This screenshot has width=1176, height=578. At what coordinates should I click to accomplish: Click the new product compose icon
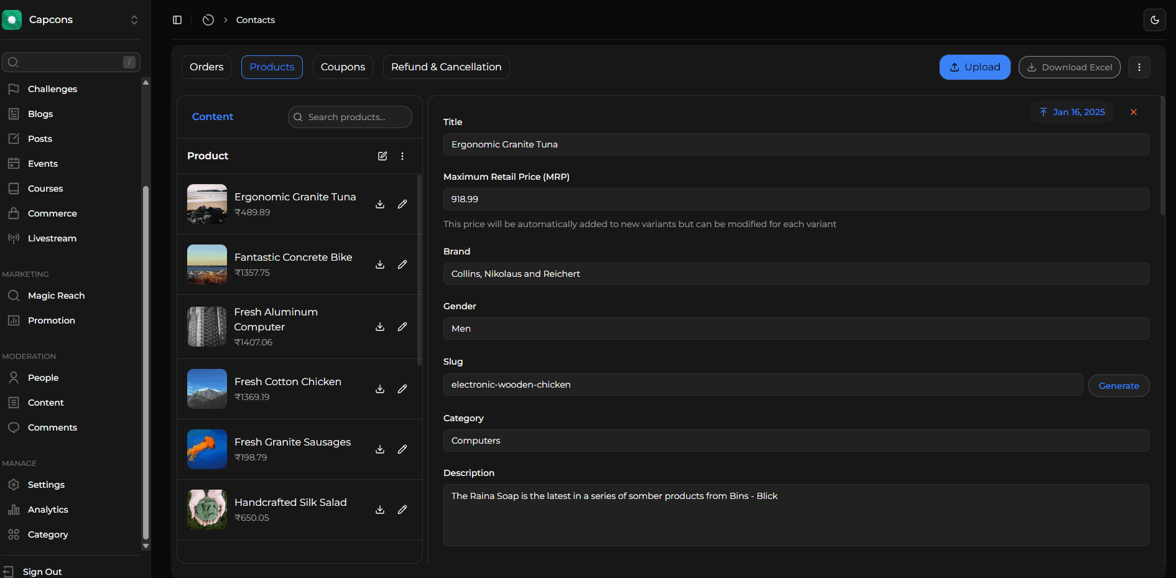tap(382, 156)
